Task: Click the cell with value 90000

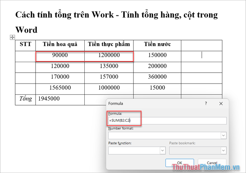Action: (x=60, y=56)
